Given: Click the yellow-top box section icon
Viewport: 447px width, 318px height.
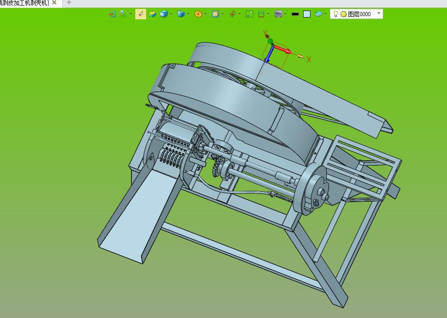Looking at the screenshot, I should (x=153, y=14).
